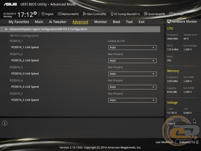Click the globe language icon
The height and width of the screenshot is (151, 201).
click(43, 14)
